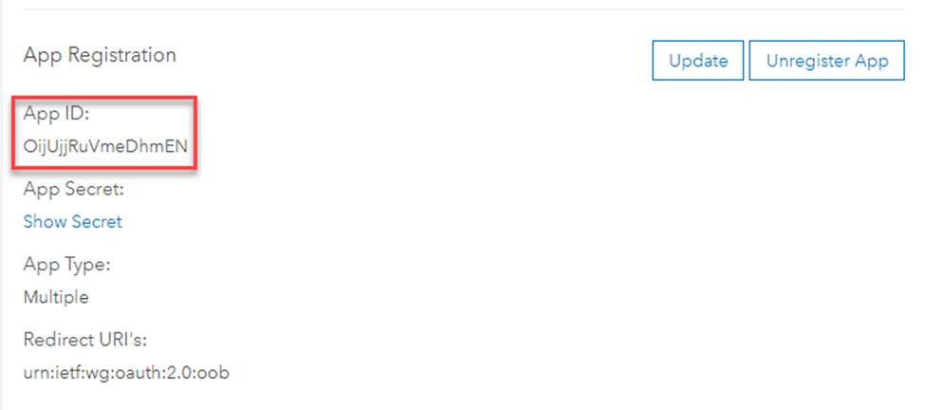Click the word Secret in Show Secret
Image resolution: width=925 pixels, height=410 pixels.
click(x=97, y=222)
